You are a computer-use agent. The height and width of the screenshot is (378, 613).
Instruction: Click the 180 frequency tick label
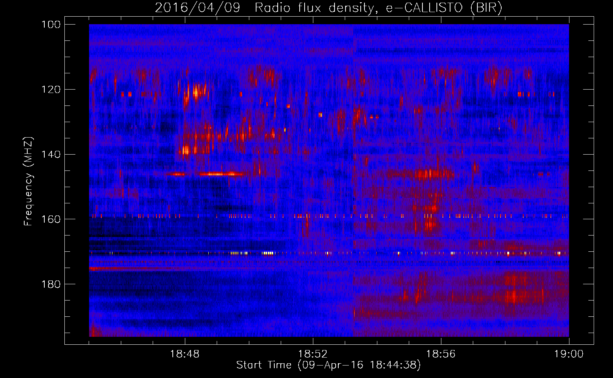coord(51,284)
